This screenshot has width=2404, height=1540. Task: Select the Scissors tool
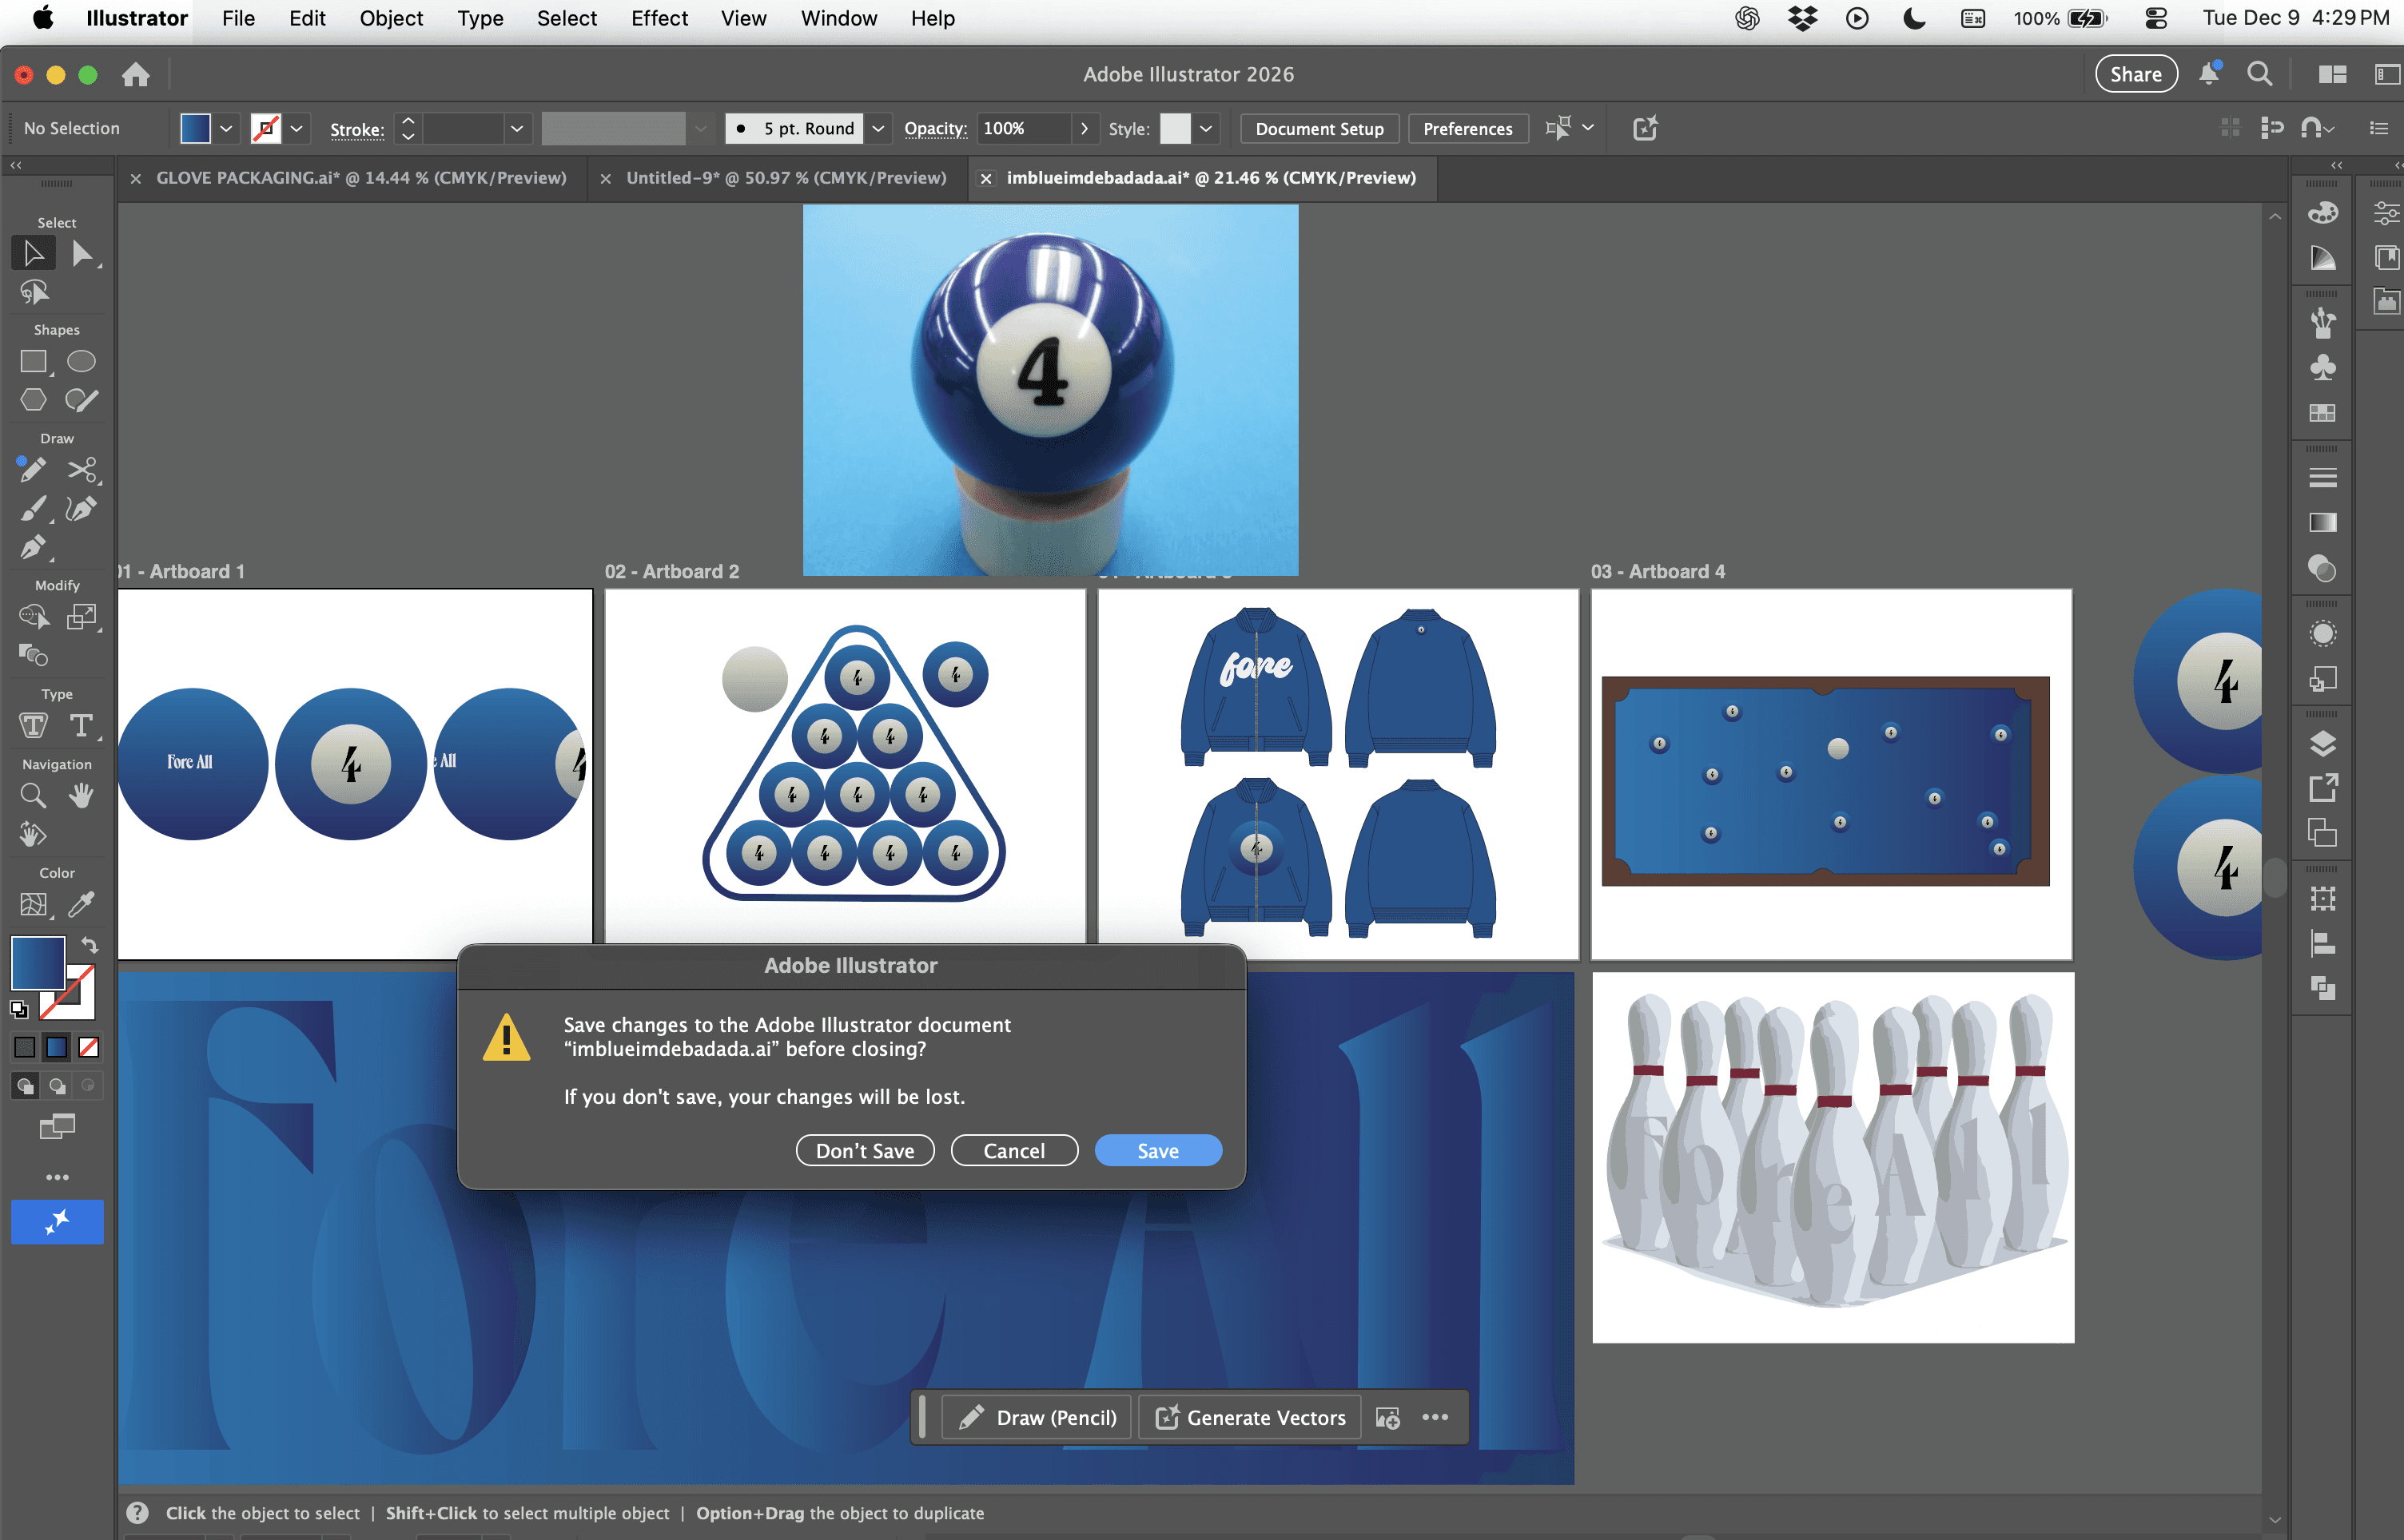[x=81, y=470]
